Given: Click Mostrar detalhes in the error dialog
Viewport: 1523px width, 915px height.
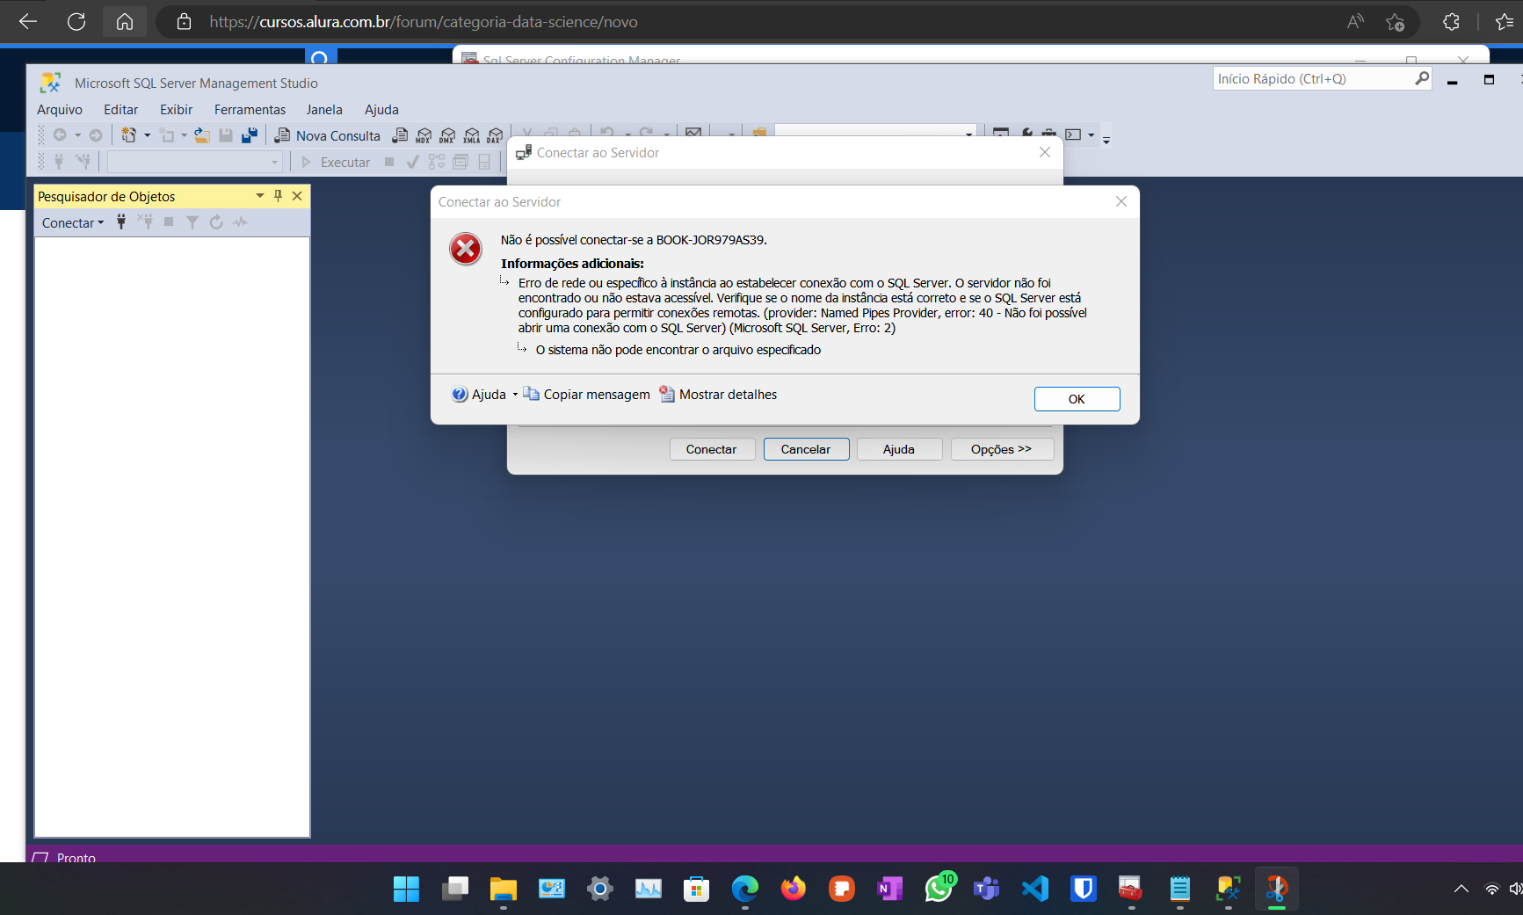Looking at the screenshot, I should [719, 395].
